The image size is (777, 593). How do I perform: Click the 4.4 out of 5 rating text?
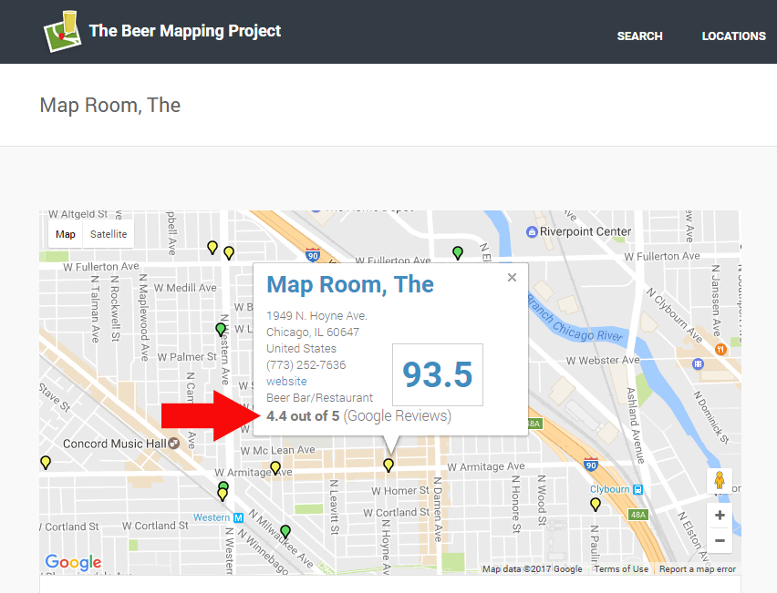(303, 415)
